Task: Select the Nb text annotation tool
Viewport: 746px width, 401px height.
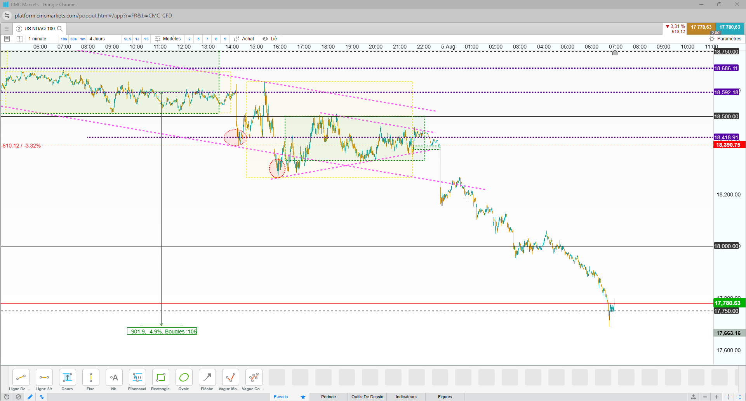Action: (114, 377)
